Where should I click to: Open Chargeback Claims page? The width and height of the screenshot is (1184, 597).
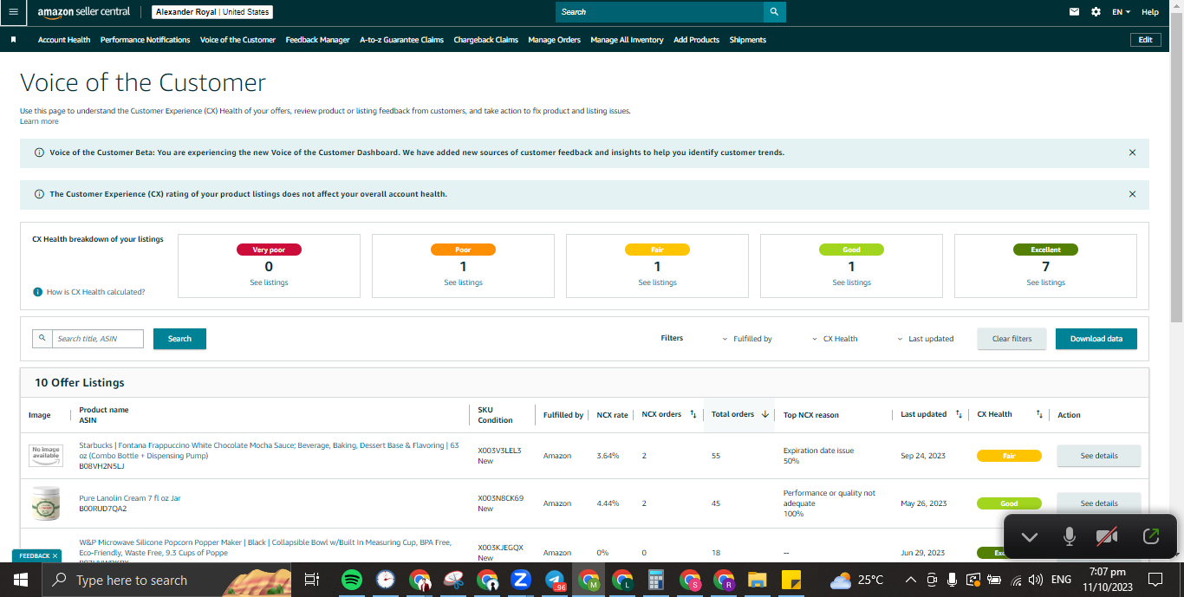coord(486,40)
